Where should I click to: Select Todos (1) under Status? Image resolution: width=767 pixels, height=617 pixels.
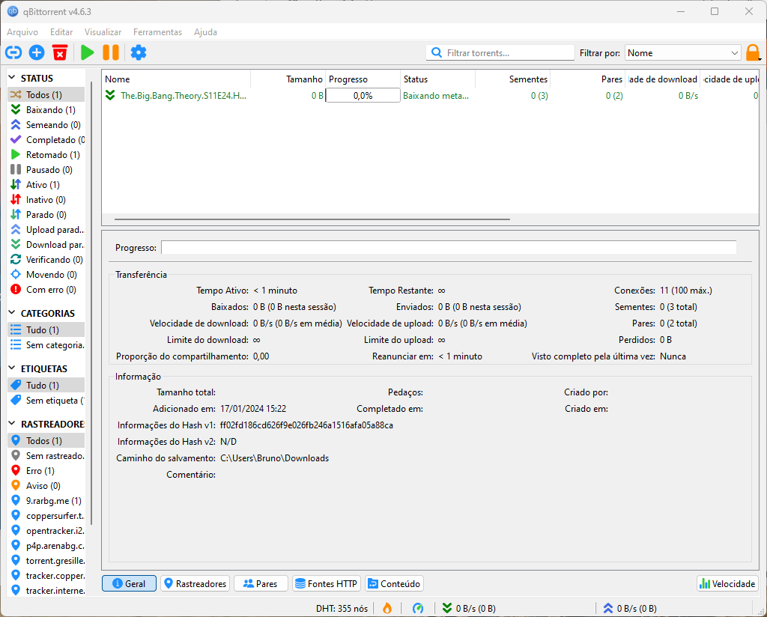46,95
